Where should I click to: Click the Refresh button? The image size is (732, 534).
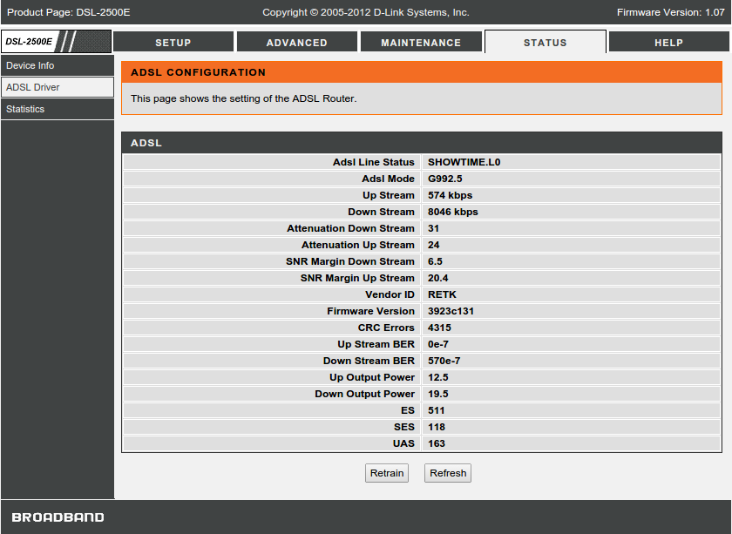448,473
